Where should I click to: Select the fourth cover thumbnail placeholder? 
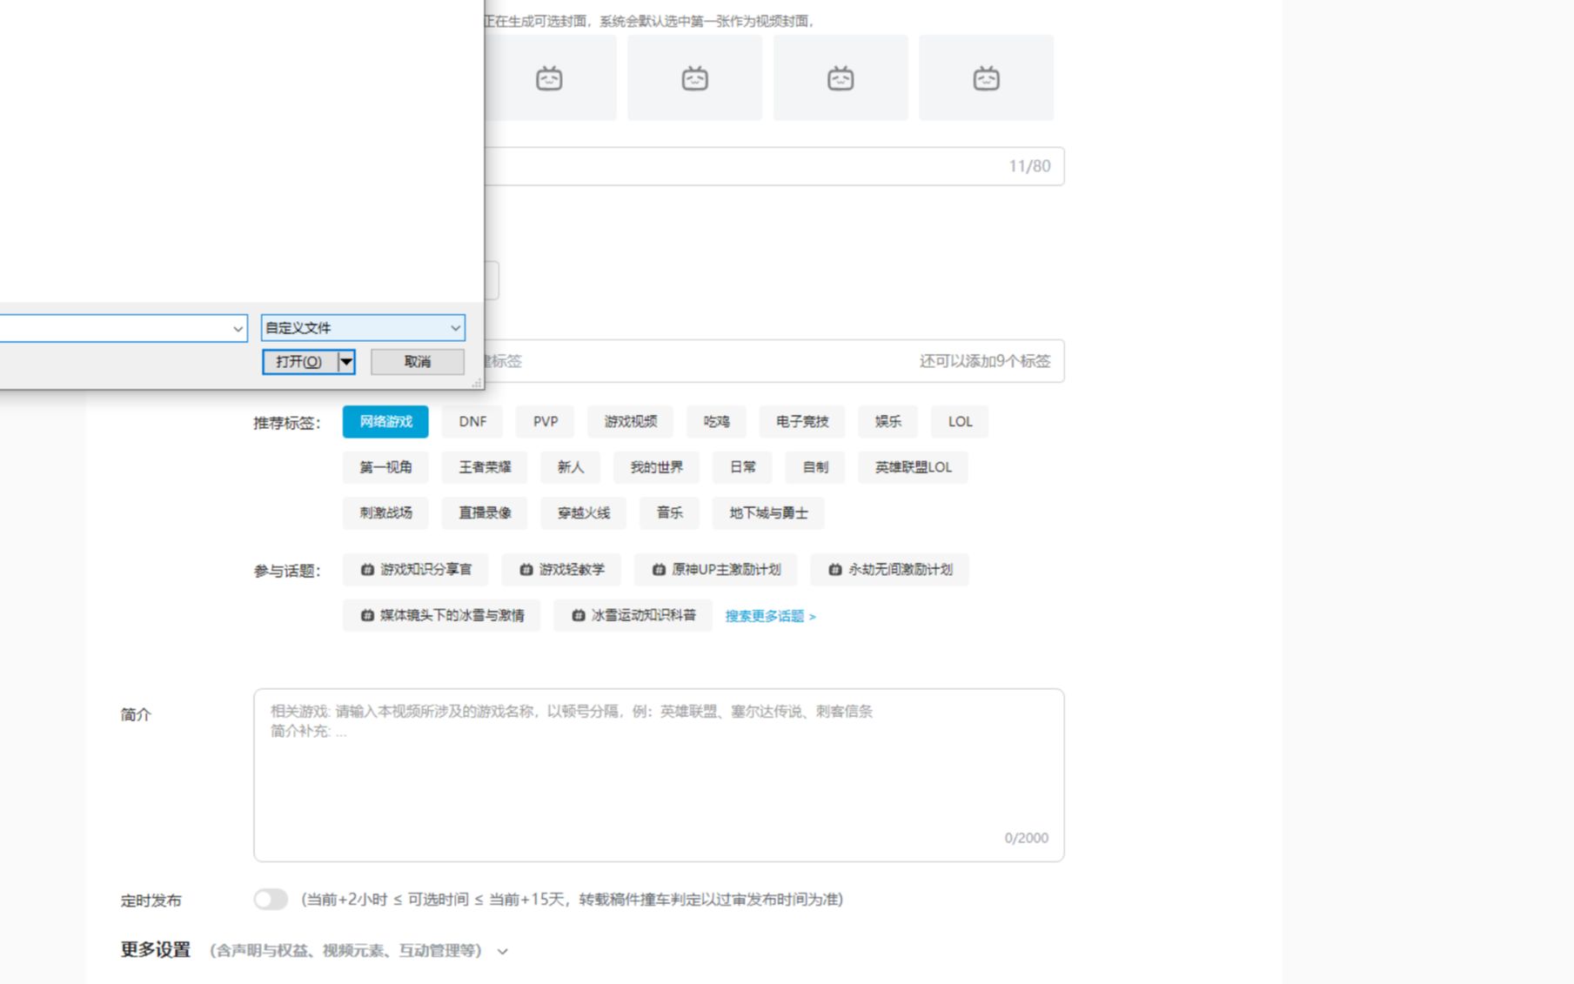click(x=986, y=77)
